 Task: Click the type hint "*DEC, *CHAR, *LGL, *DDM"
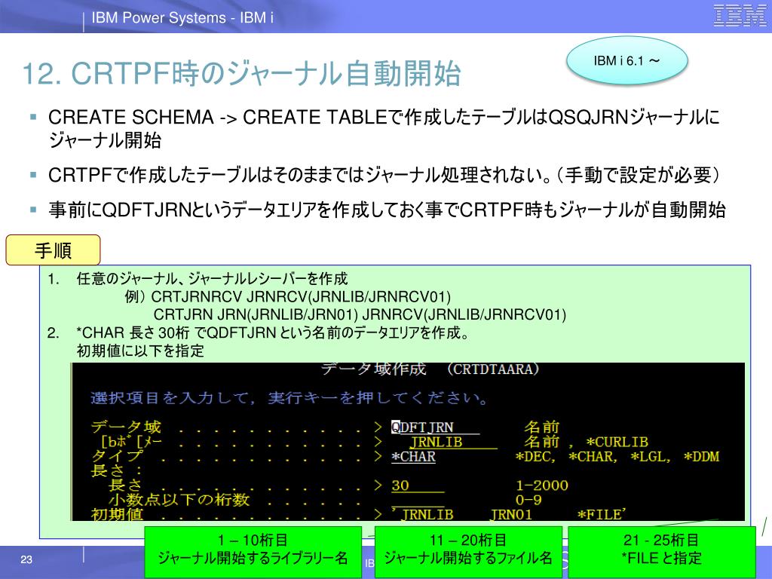(617, 457)
